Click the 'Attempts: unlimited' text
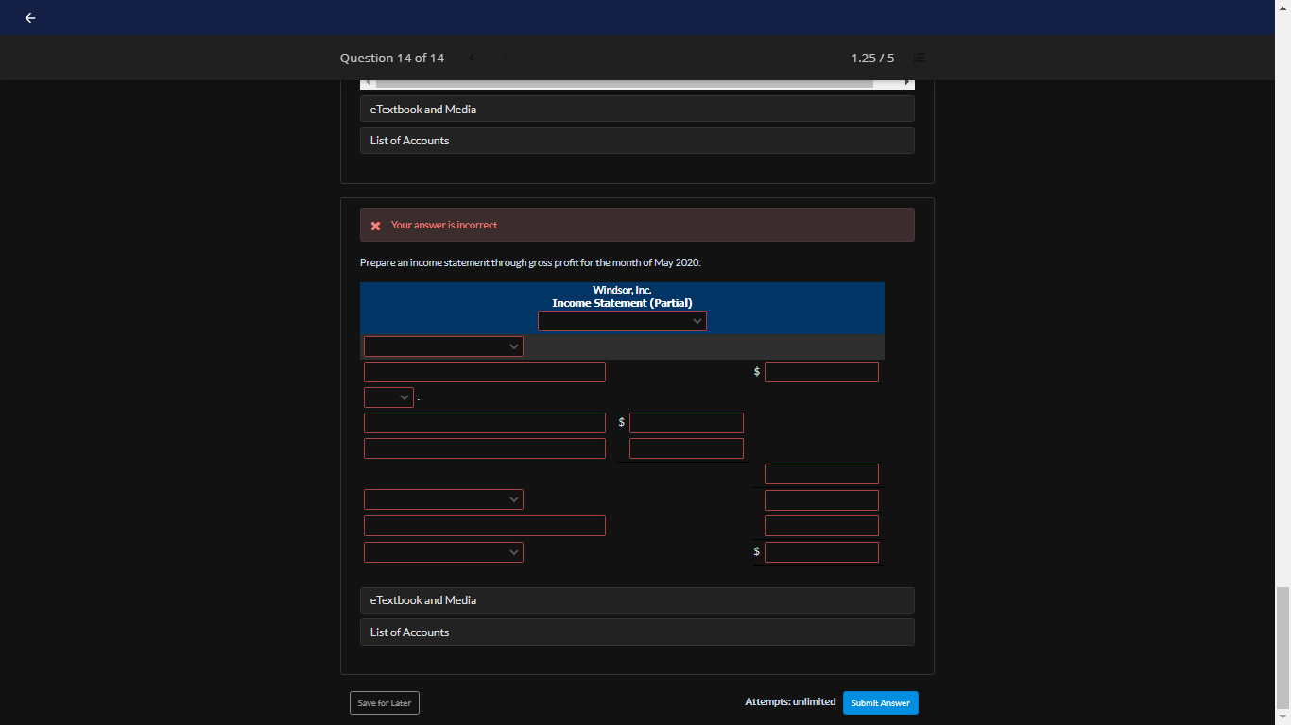This screenshot has height=725, width=1291. (x=790, y=701)
